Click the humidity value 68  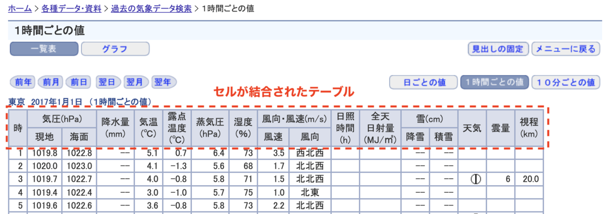(243, 166)
